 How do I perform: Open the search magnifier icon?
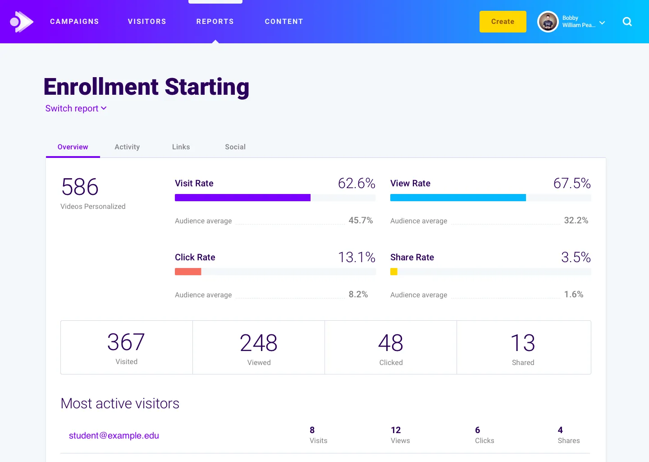pyautogui.click(x=627, y=22)
